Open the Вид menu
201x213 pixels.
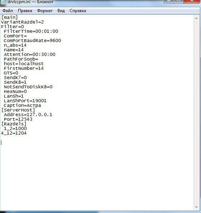click(61, 11)
